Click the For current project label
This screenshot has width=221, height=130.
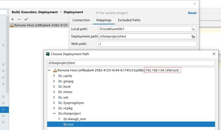click(x=113, y=13)
